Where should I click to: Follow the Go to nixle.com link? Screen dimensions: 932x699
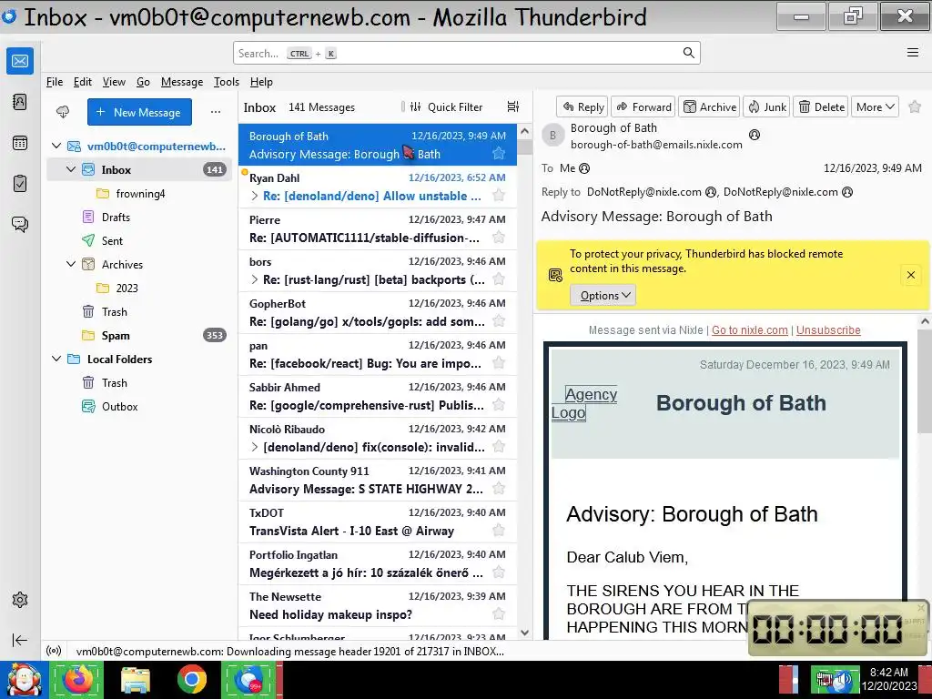coord(750,329)
